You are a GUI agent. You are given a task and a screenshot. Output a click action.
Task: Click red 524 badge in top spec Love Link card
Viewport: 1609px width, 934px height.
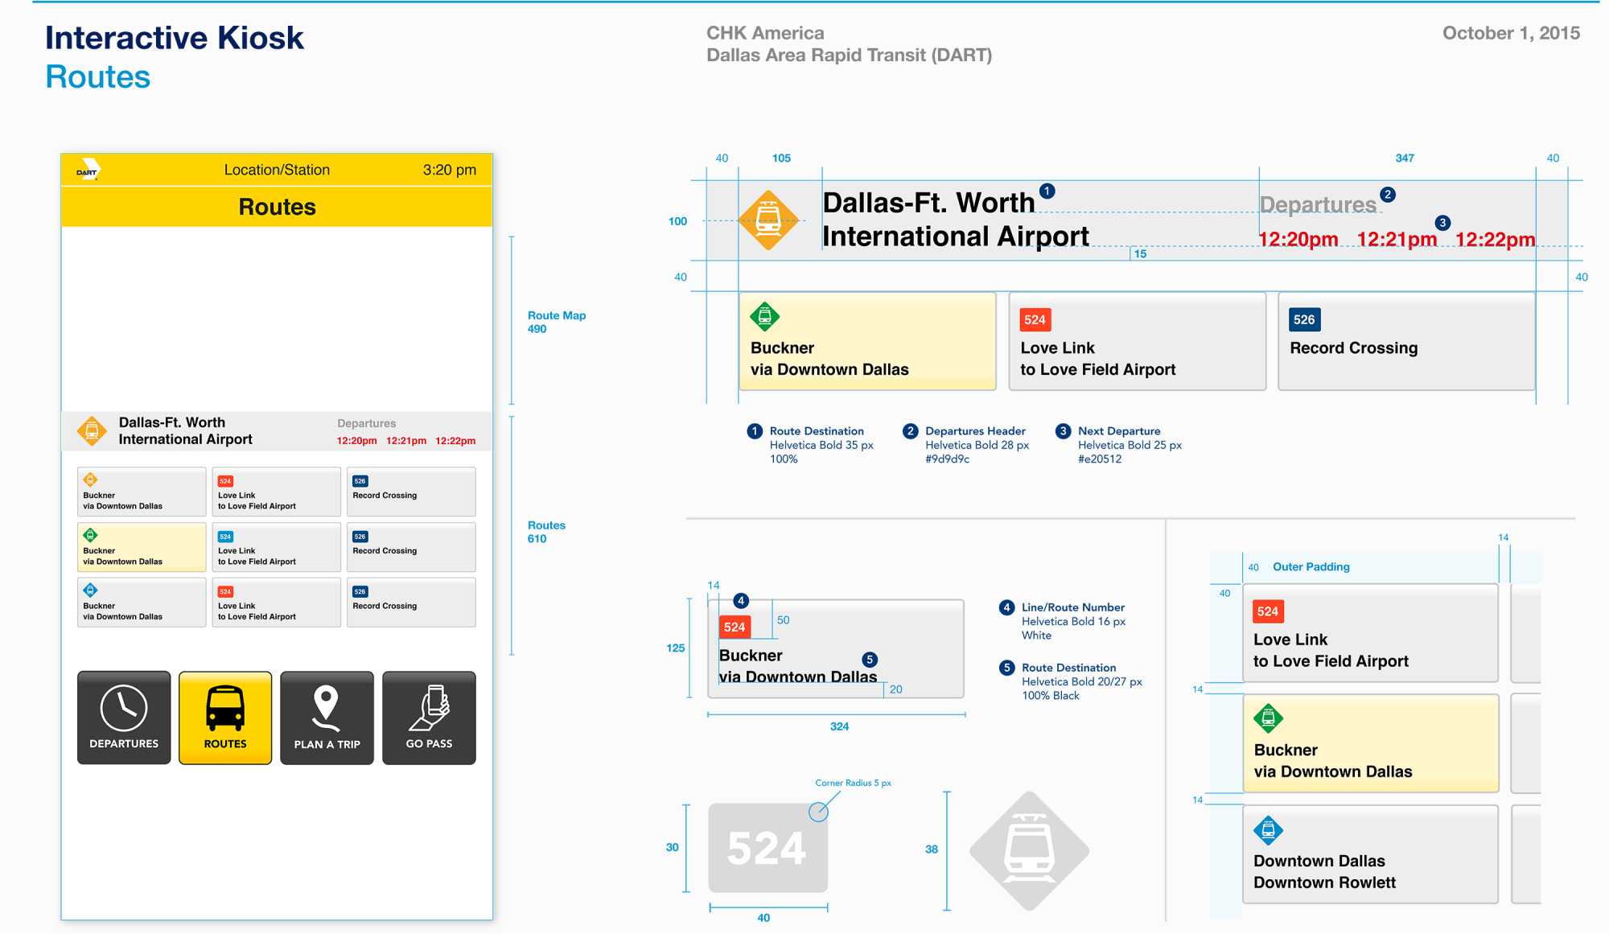[x=1035, y=320]
